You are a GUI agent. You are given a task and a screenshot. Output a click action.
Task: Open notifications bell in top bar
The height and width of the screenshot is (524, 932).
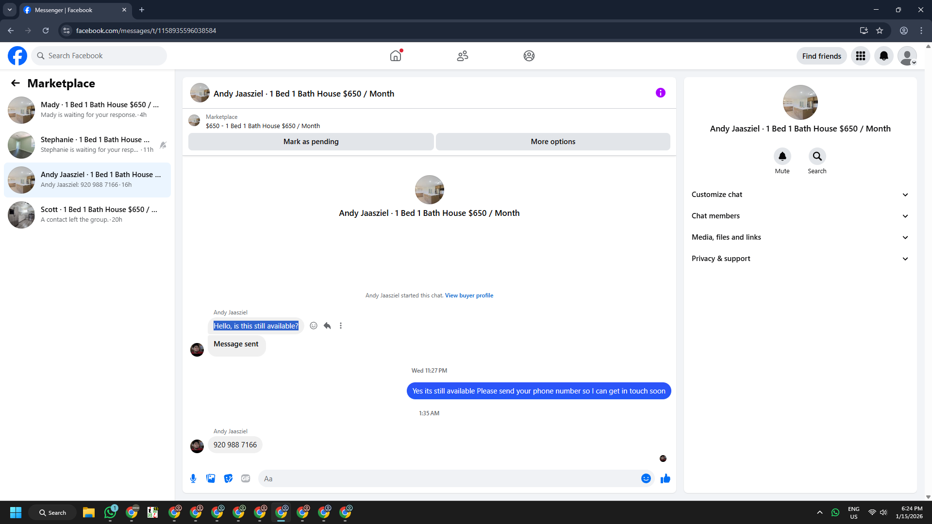coord(883,56)
